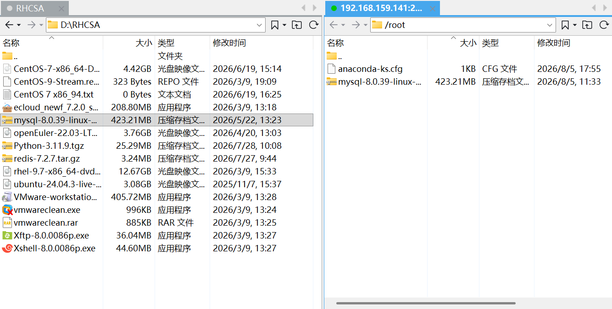Select ubuntu-24.04.3-live-... file name
The width and height of the screenshot is (612, 309).
click(x=58, y=184)
